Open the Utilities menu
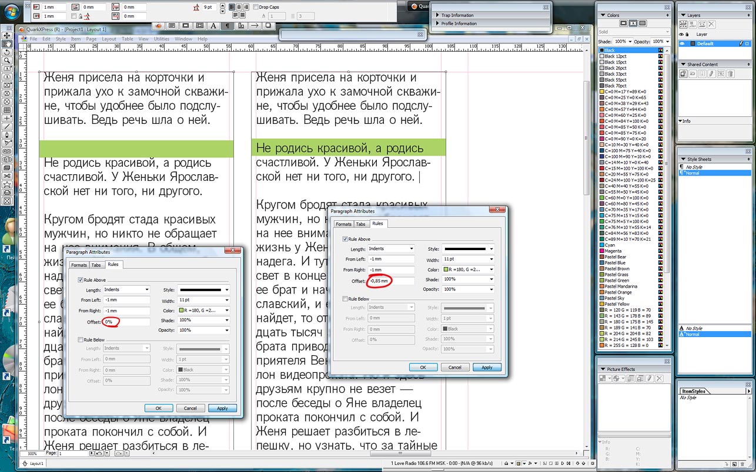Image resolution: width=756 pixels, height=472 pixels. click(161, 39)
